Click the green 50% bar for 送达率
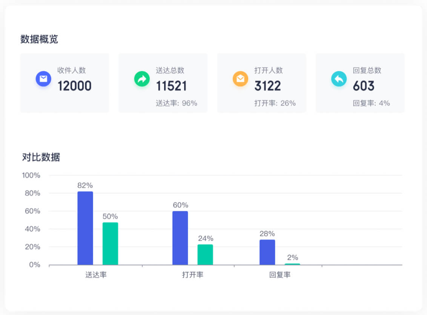427x315 pixels. [110, 243]
